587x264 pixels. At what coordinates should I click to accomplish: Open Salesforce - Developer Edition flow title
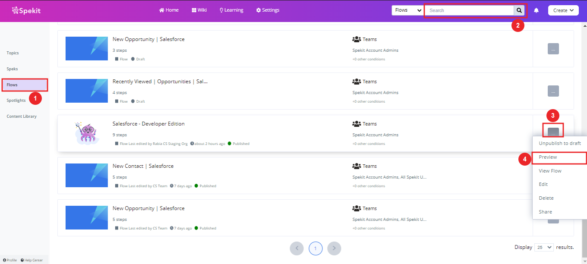click(148, 124)
